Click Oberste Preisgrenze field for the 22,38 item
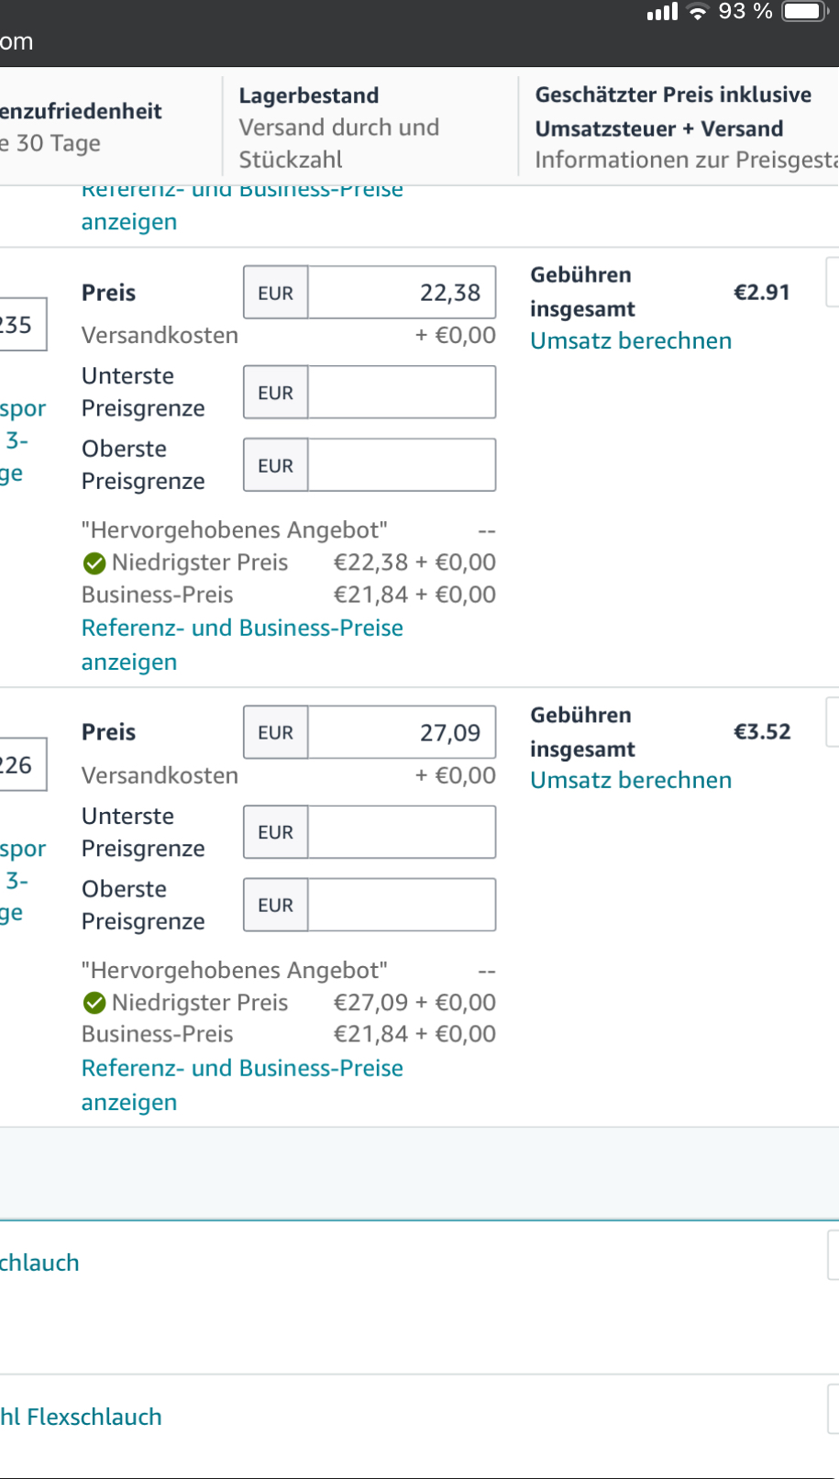Screen dimensions: 839x1479 point(402,465)
